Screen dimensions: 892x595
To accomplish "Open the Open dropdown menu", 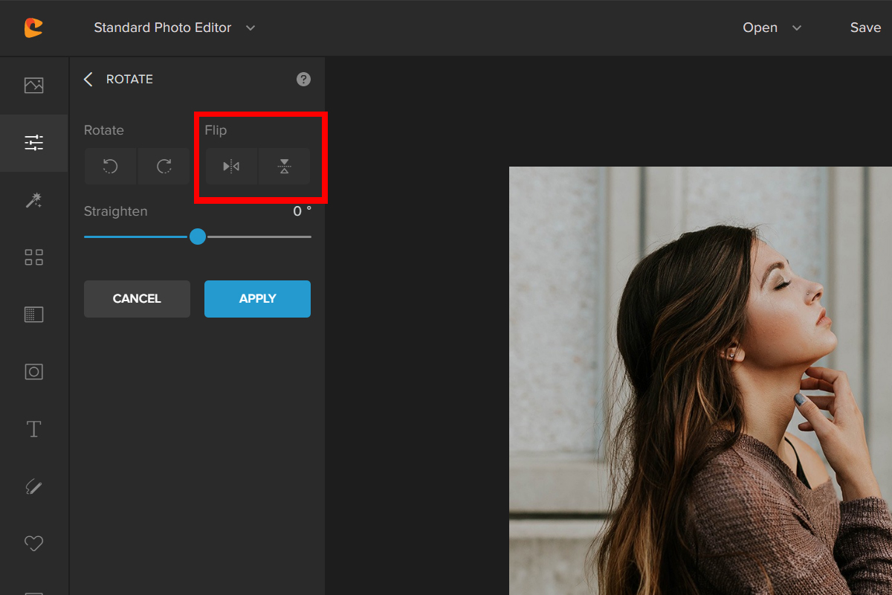I will [771, 28].
